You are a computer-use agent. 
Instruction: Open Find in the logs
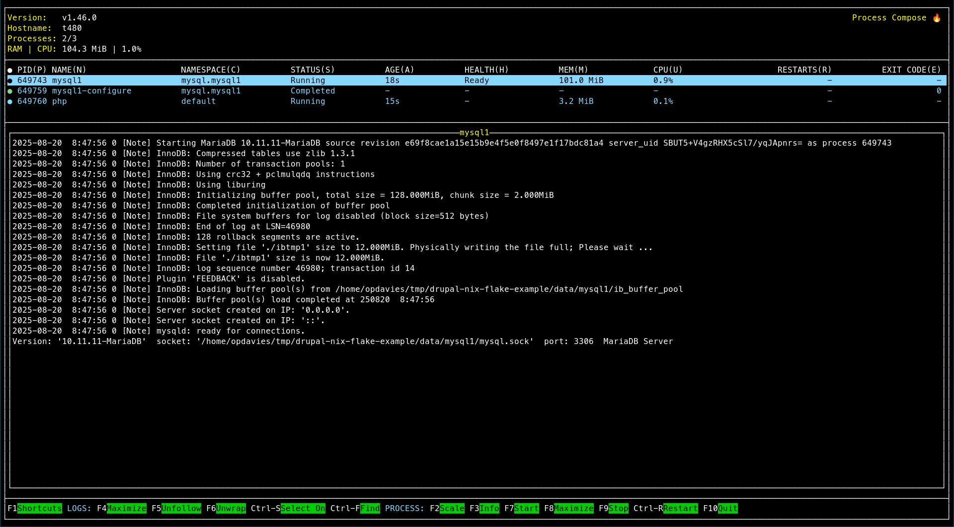coord(370,508)
